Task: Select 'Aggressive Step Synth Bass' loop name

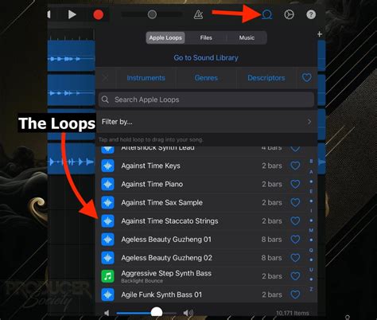Action: click(x=166, y=273)
